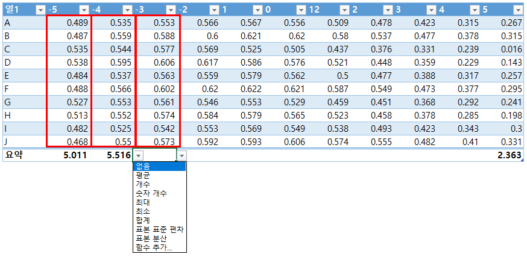Click cell 0.198 in row H
527x257 pixels.
[511, 116]
